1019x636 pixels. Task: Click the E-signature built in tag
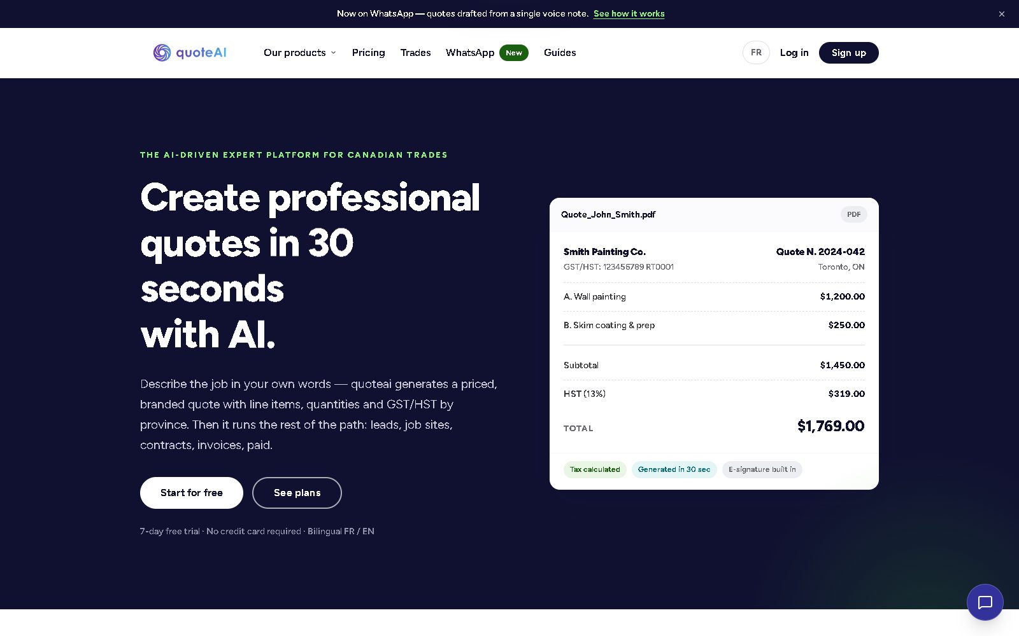pos(762,469)
